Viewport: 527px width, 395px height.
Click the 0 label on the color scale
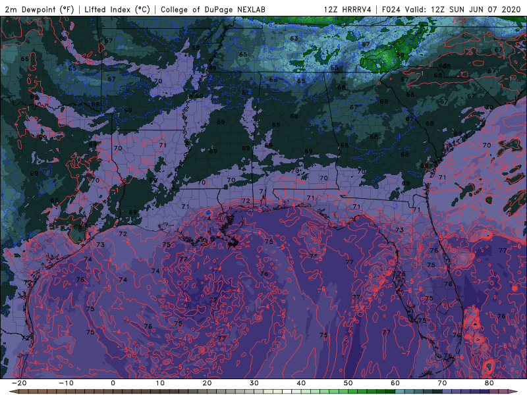click(x=113, y=383)
